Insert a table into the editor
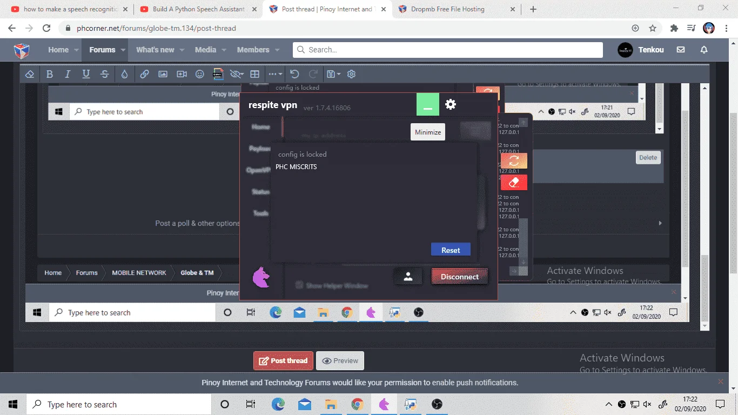Screen dimensions: 738x415 pyautogui.click(x=255, y=74)
